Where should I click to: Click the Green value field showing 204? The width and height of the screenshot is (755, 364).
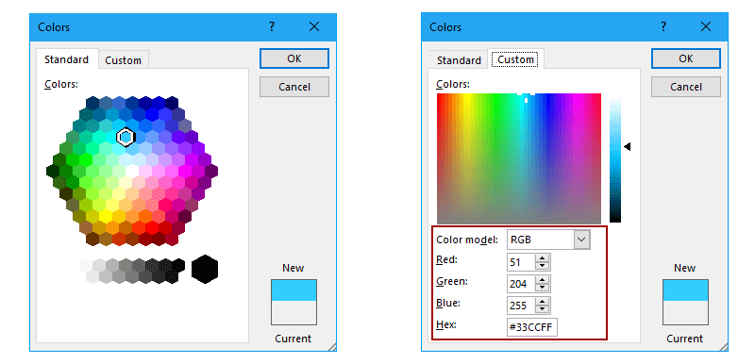522,284
